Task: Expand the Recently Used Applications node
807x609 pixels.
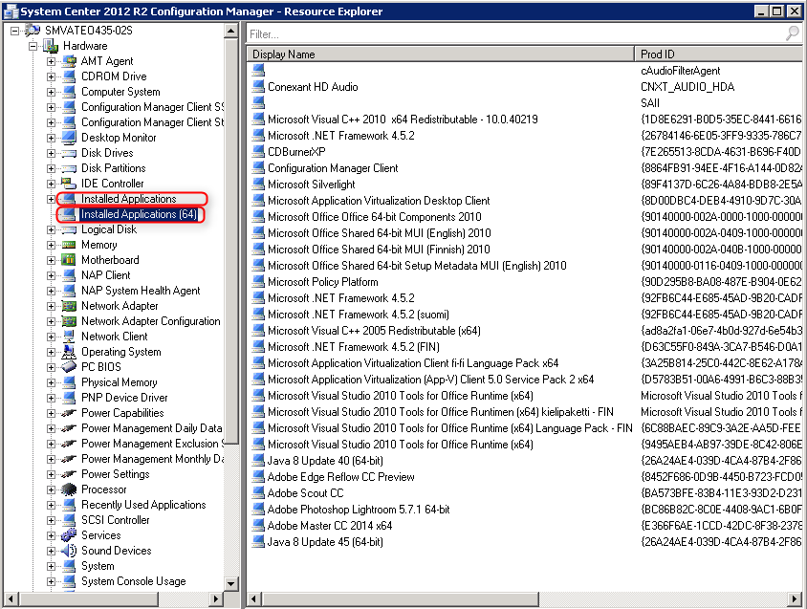Action: [51, 505]
